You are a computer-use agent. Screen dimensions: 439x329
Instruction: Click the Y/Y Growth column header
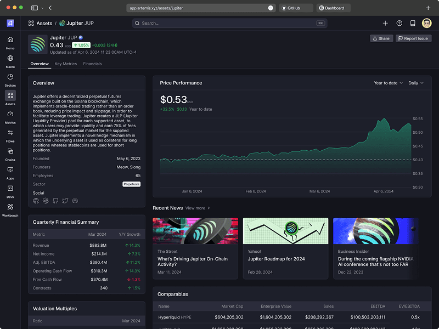pos(130,235)
